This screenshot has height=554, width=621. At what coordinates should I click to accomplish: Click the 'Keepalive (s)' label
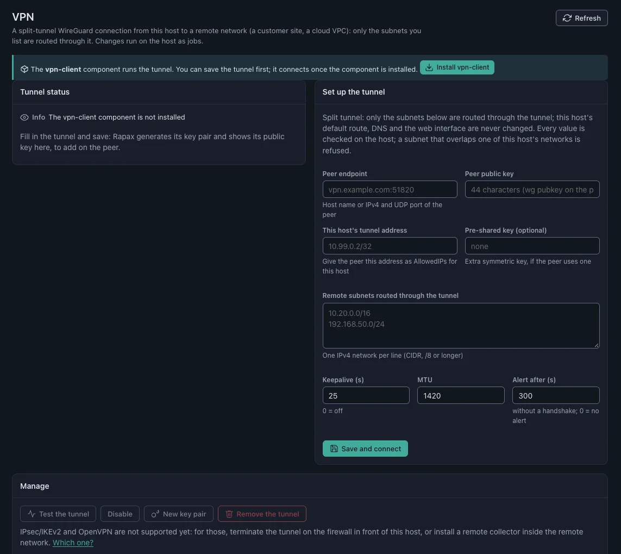point(343,379)
